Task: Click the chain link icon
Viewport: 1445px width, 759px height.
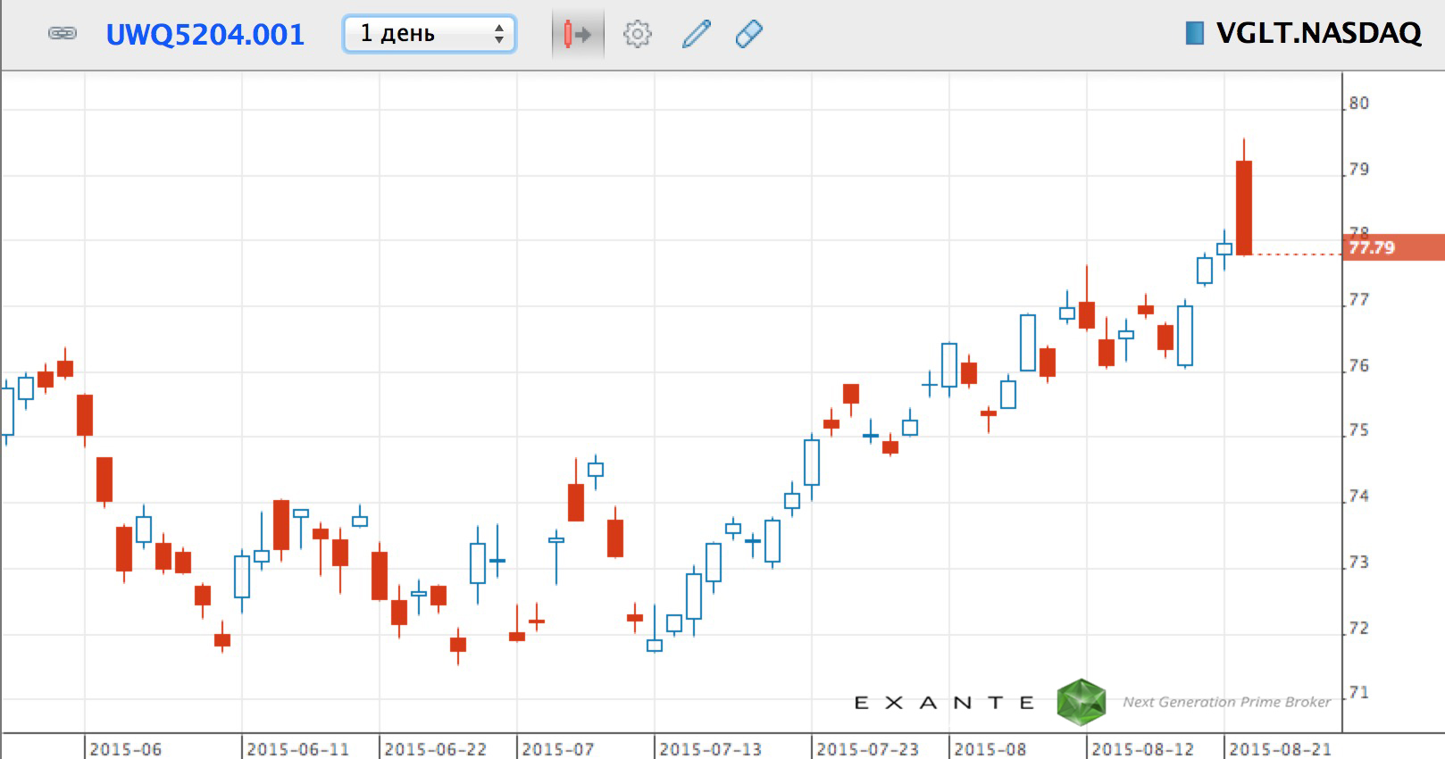Action: coord(62,34)
